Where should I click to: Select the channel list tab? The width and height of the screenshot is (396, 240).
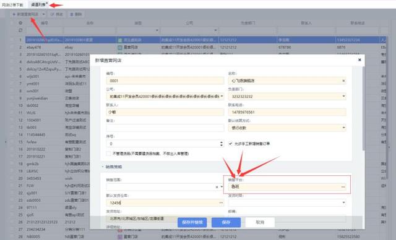coord(38,4)
